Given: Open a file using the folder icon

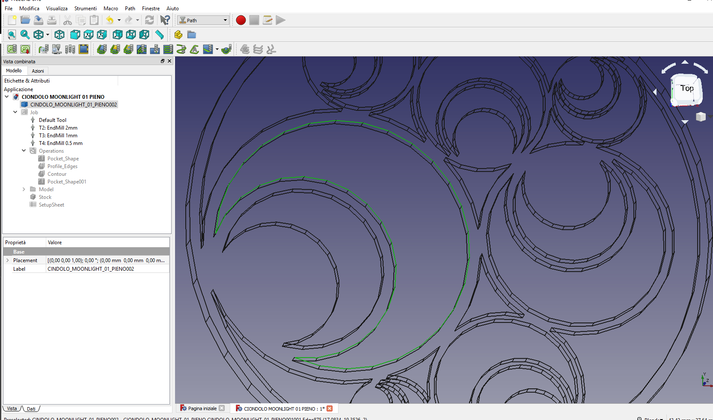Looking at the screenshot, I should click(25, 20).
